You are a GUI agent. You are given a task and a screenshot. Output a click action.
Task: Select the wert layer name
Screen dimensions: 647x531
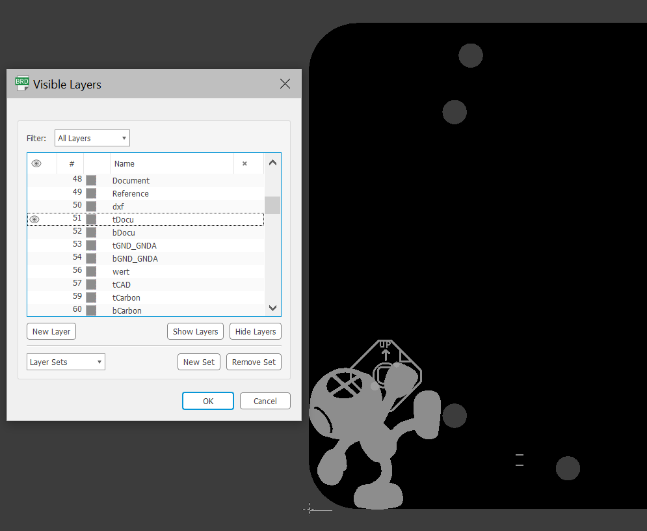pyautogui.click(x=121, y=272)
